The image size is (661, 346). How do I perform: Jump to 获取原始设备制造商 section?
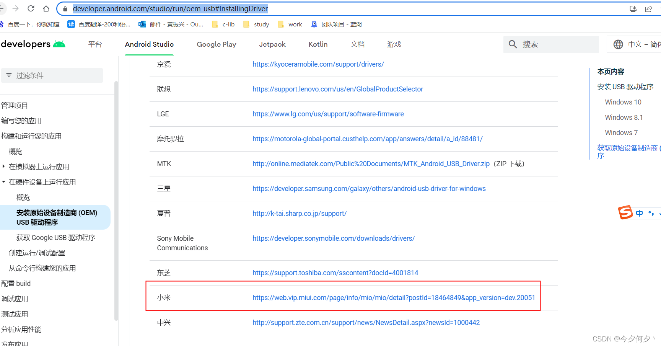[x=629, y=152]
